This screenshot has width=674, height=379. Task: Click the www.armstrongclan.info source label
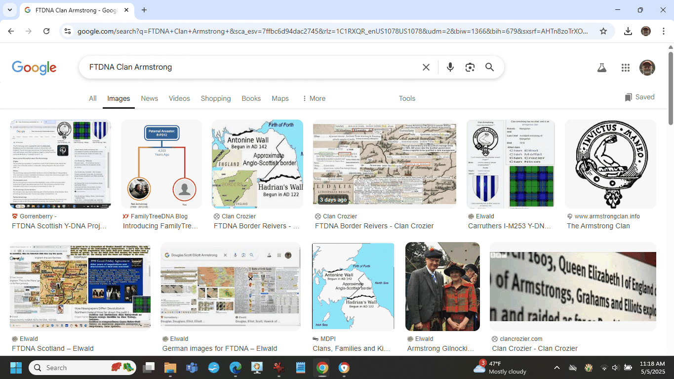click(x=607, y=216)
